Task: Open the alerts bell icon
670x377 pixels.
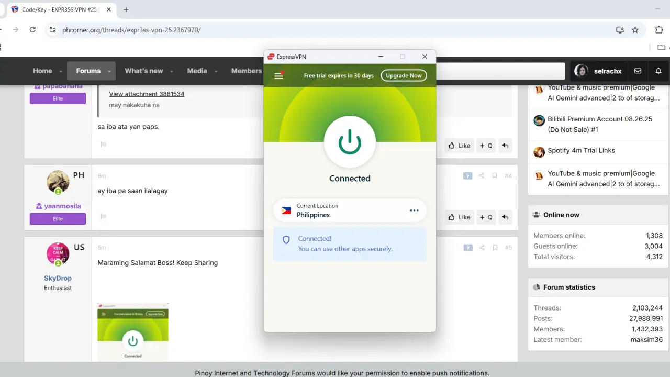Action: (658, 71)
